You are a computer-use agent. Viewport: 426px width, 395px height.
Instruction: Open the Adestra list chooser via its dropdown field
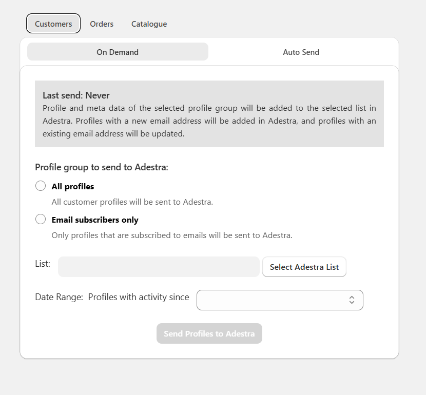[158, 267]
